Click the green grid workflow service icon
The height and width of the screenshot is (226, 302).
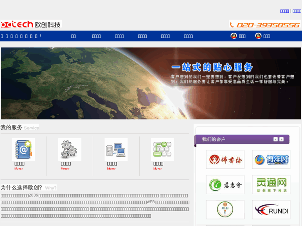tap(162, 149)
